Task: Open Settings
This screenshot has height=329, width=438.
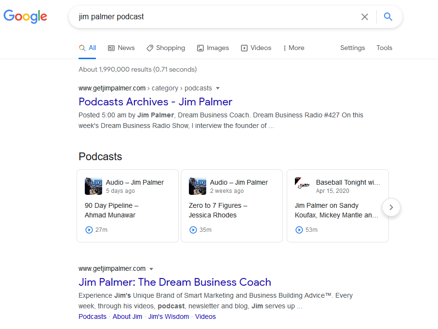Action: pos(353,48)
